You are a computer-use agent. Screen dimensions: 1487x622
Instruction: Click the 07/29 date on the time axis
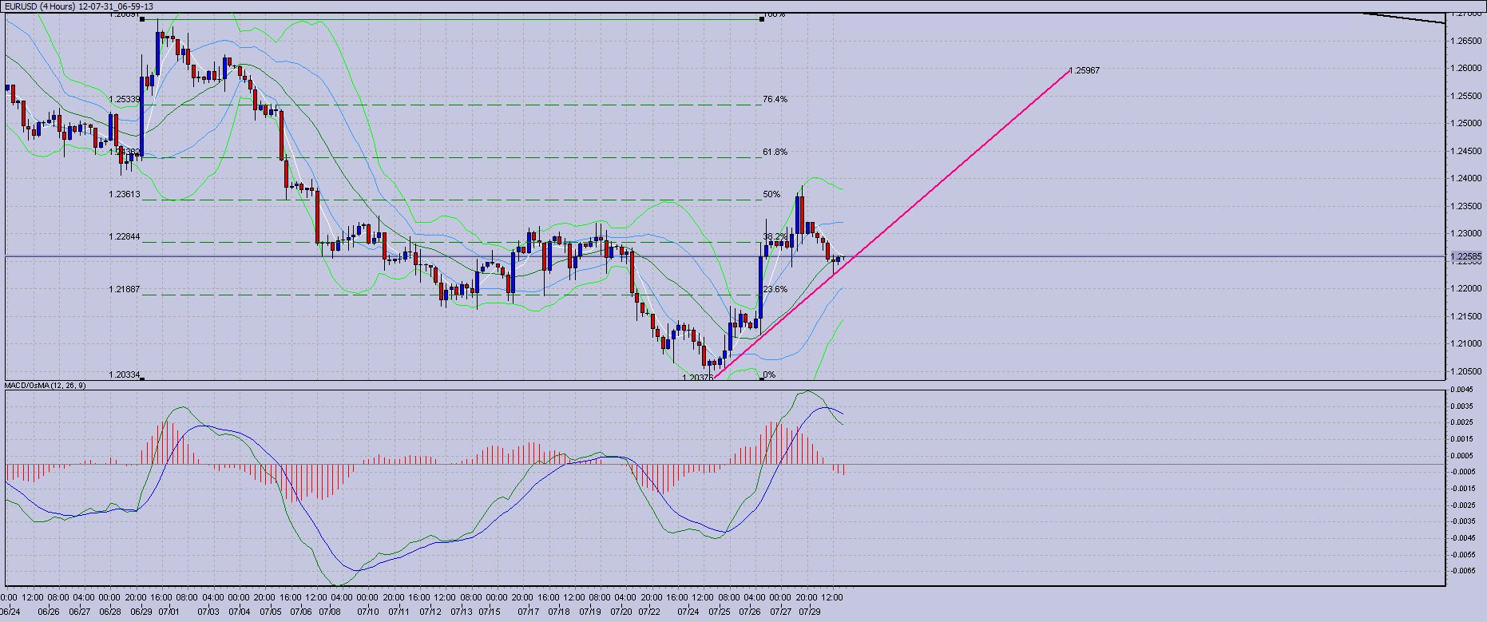tap(810, 612)
